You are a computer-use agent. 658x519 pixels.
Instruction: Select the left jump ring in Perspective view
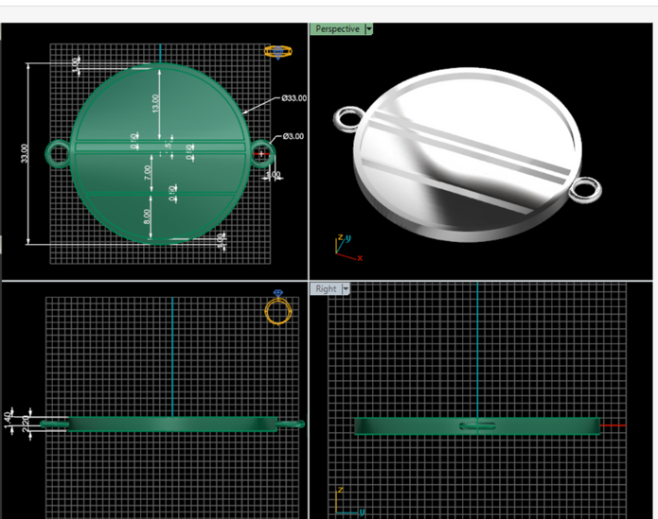[349, 119]
